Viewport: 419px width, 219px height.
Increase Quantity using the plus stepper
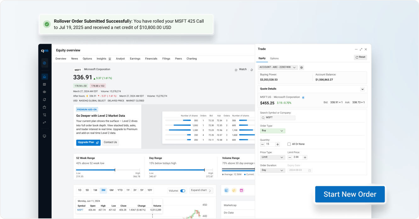(x=277, y=144)
